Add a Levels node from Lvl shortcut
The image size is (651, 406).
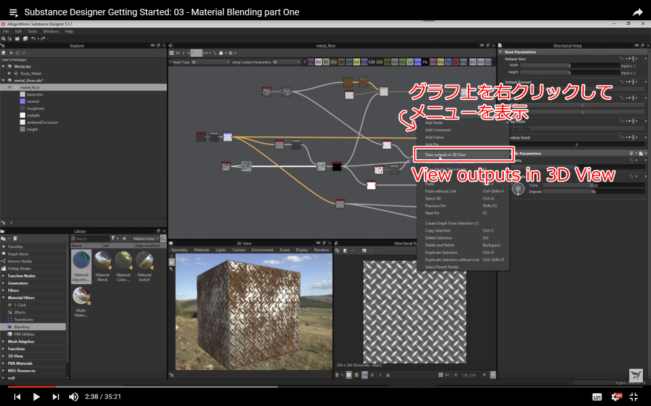[410, 62]
